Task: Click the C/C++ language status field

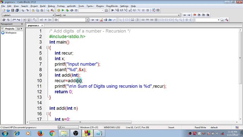Action: pos(68,127)
